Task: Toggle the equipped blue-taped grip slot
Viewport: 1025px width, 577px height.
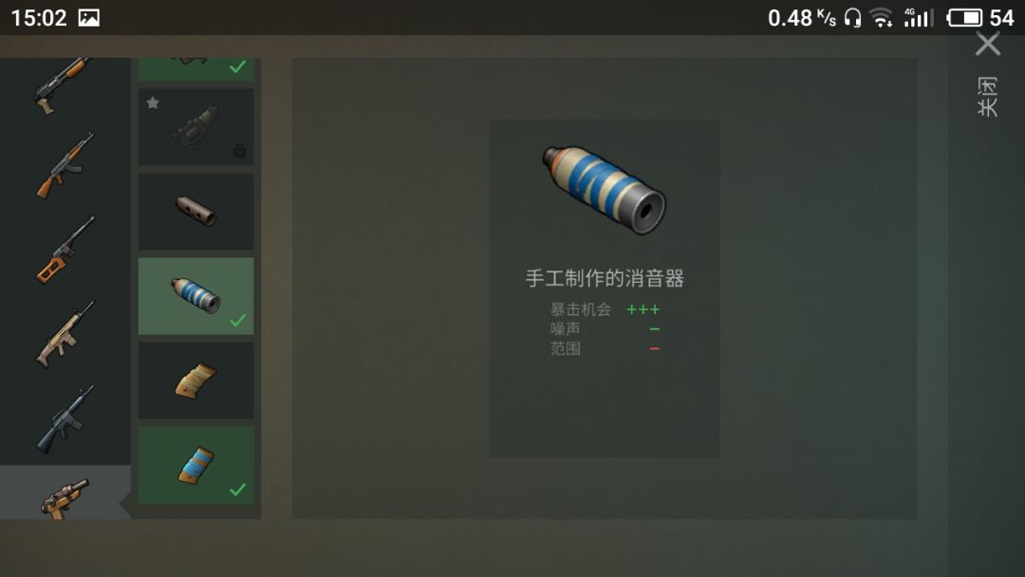Action: click(x=196, y=465)
